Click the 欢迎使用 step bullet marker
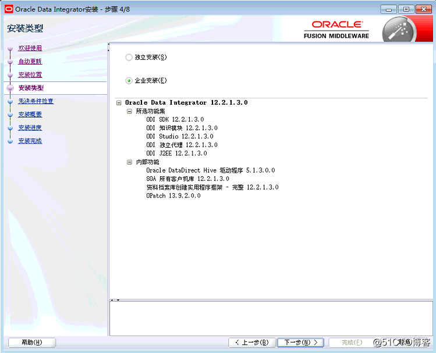436x353 pixels. (10, 49)
